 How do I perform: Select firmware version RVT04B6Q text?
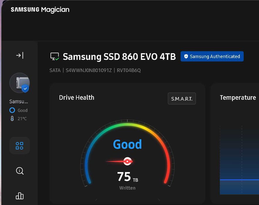129,70
